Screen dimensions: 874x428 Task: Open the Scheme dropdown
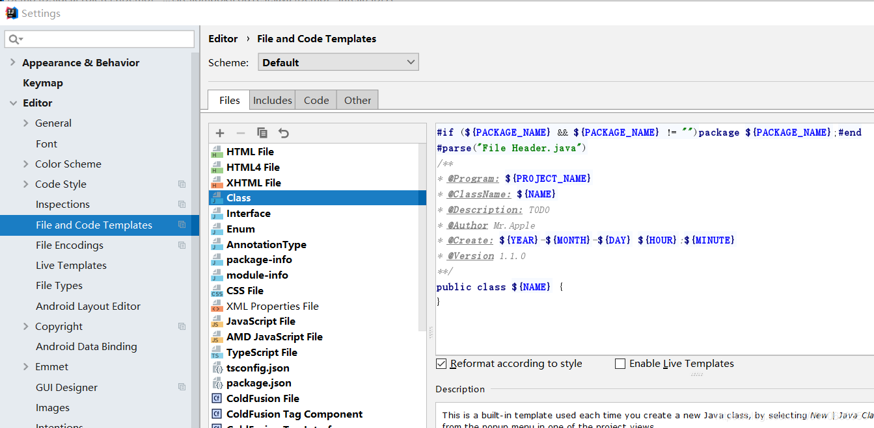coord(338,62)
